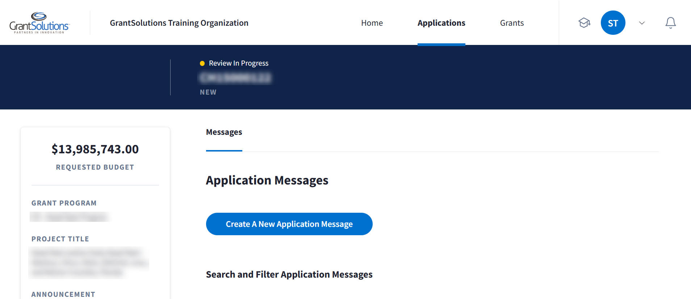Click Search and Filter Application Messages heading
This screenshot has width=691, height=299.
pos(289,275)
